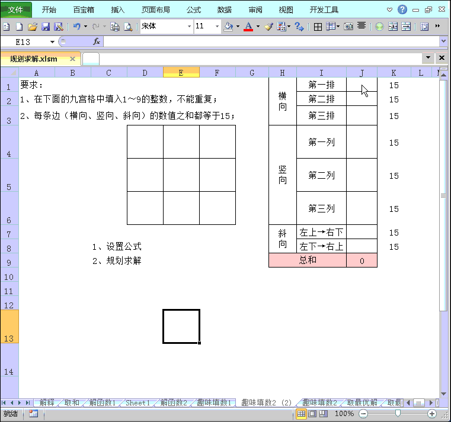
Task: Click the Camera snapshot icon
Action: click(348, 27)
